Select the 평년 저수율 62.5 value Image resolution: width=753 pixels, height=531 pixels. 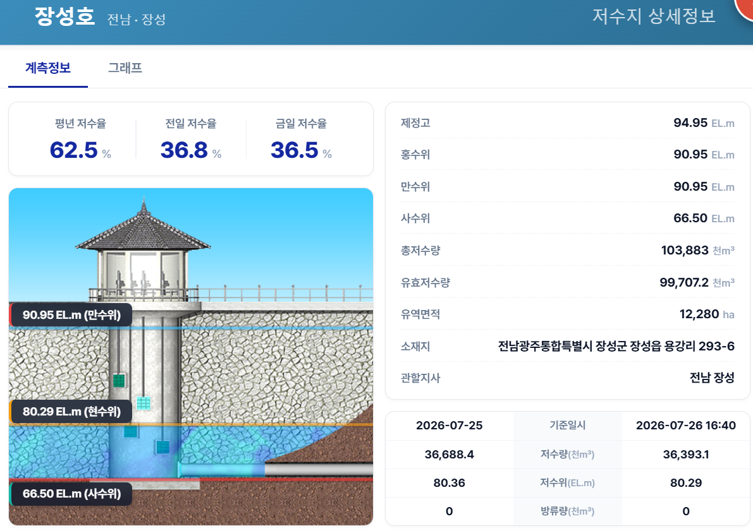[73, 150]
